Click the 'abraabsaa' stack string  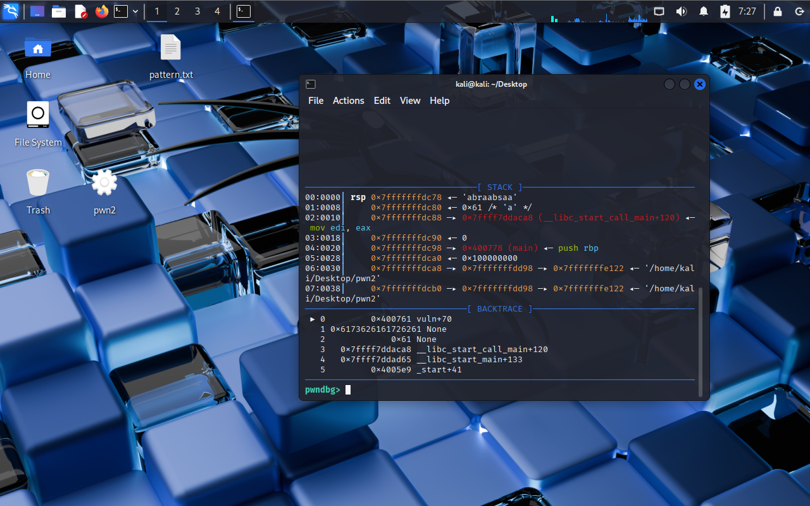point(490,198)
